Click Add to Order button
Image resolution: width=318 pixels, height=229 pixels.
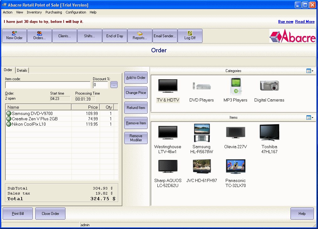pyautogui.click(x=136, y=78)
